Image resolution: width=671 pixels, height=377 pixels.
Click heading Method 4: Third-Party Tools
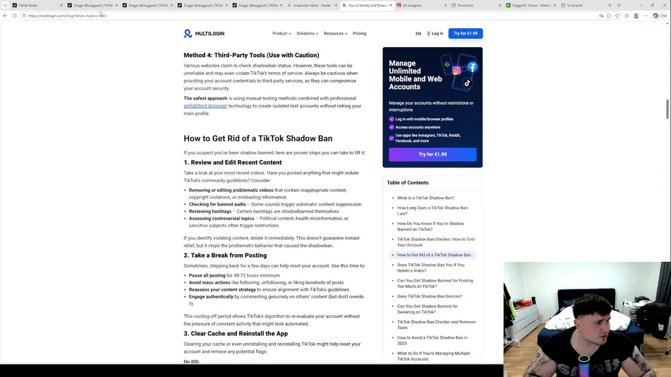251,55
